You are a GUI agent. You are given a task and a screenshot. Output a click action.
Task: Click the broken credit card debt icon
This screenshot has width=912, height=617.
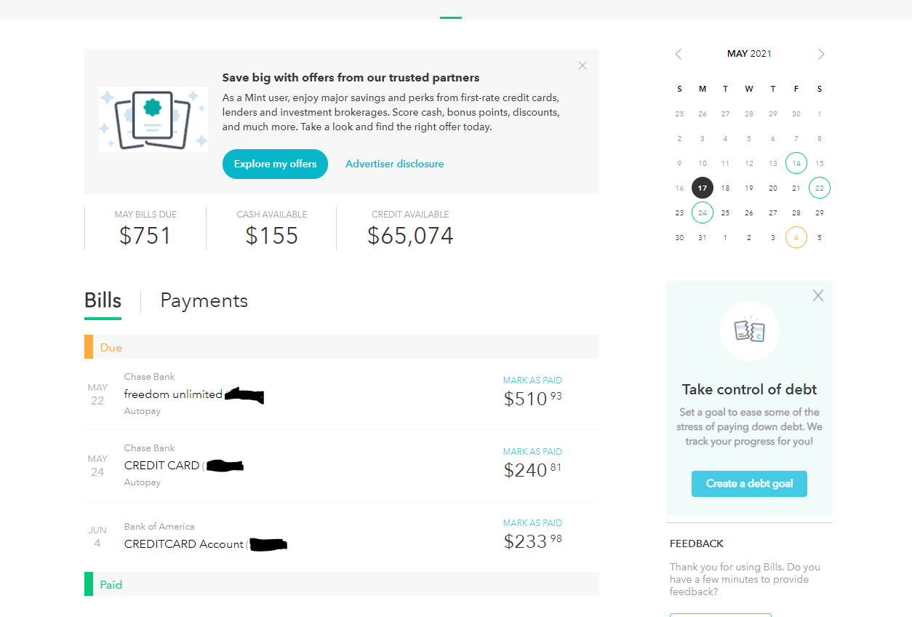[749, 331]
